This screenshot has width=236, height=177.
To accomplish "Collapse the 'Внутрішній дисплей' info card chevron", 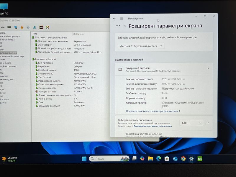I will tap(208, 69).
